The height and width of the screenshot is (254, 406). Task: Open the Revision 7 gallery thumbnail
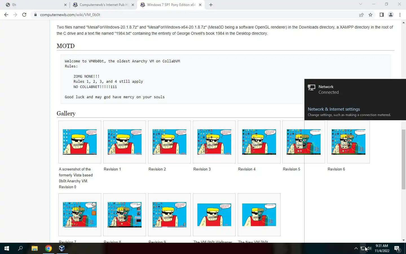[x=80, y=215]
